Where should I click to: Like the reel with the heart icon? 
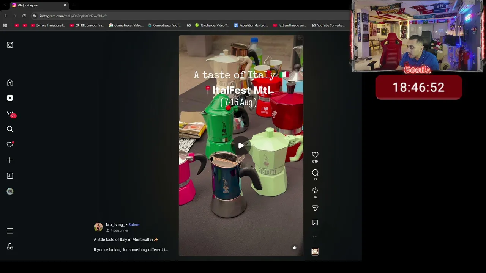click(315, 155)
